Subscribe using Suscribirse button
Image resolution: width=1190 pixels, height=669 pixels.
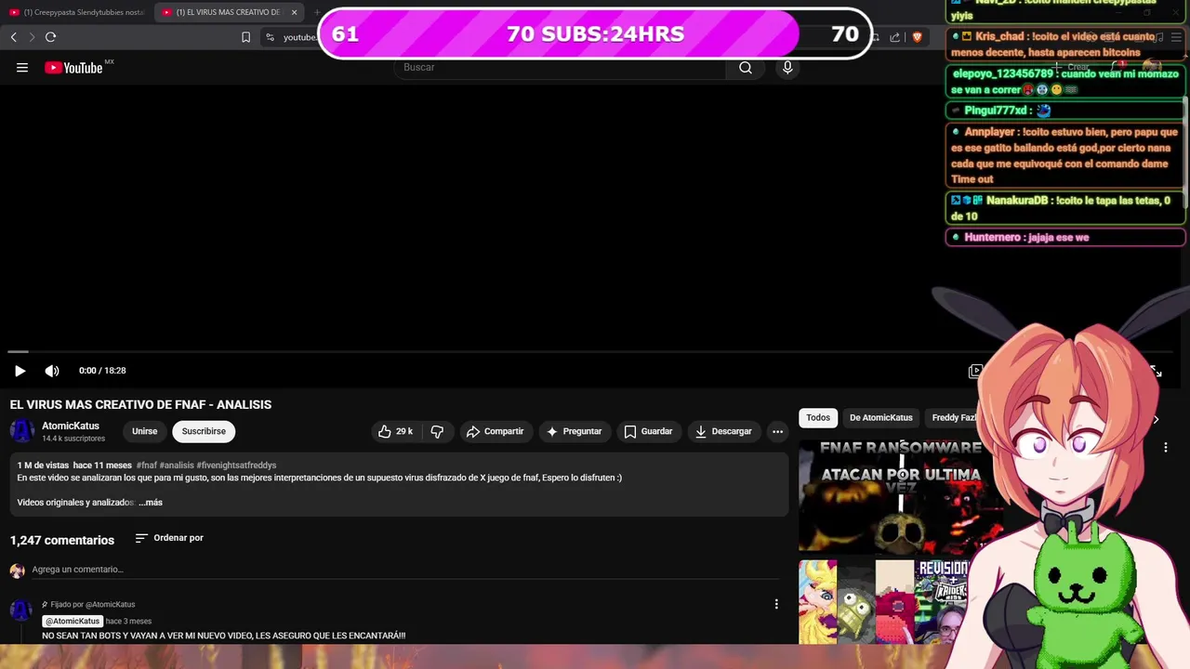(204, 431)
